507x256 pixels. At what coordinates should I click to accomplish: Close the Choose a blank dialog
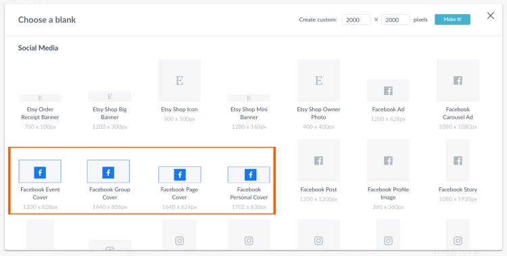(491, 15)
